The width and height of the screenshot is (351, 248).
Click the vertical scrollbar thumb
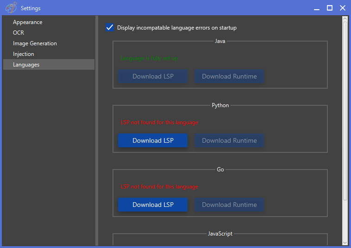[345, 111]
